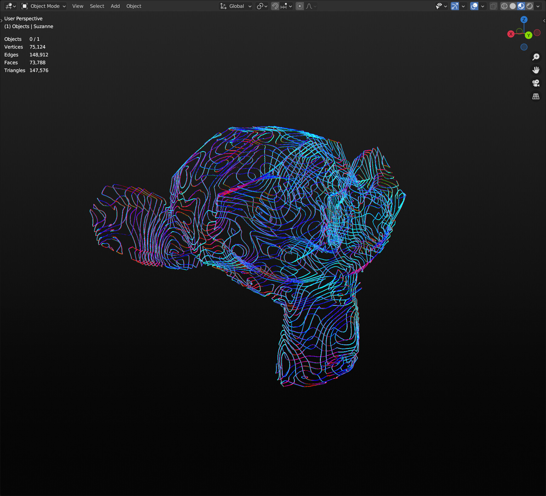The height and width of the screenshot is (496, 546).
Task: Open the Add menu
Action: [x=115, y=6]
